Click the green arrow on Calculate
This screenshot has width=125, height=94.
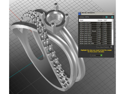(x=101, y=55)
